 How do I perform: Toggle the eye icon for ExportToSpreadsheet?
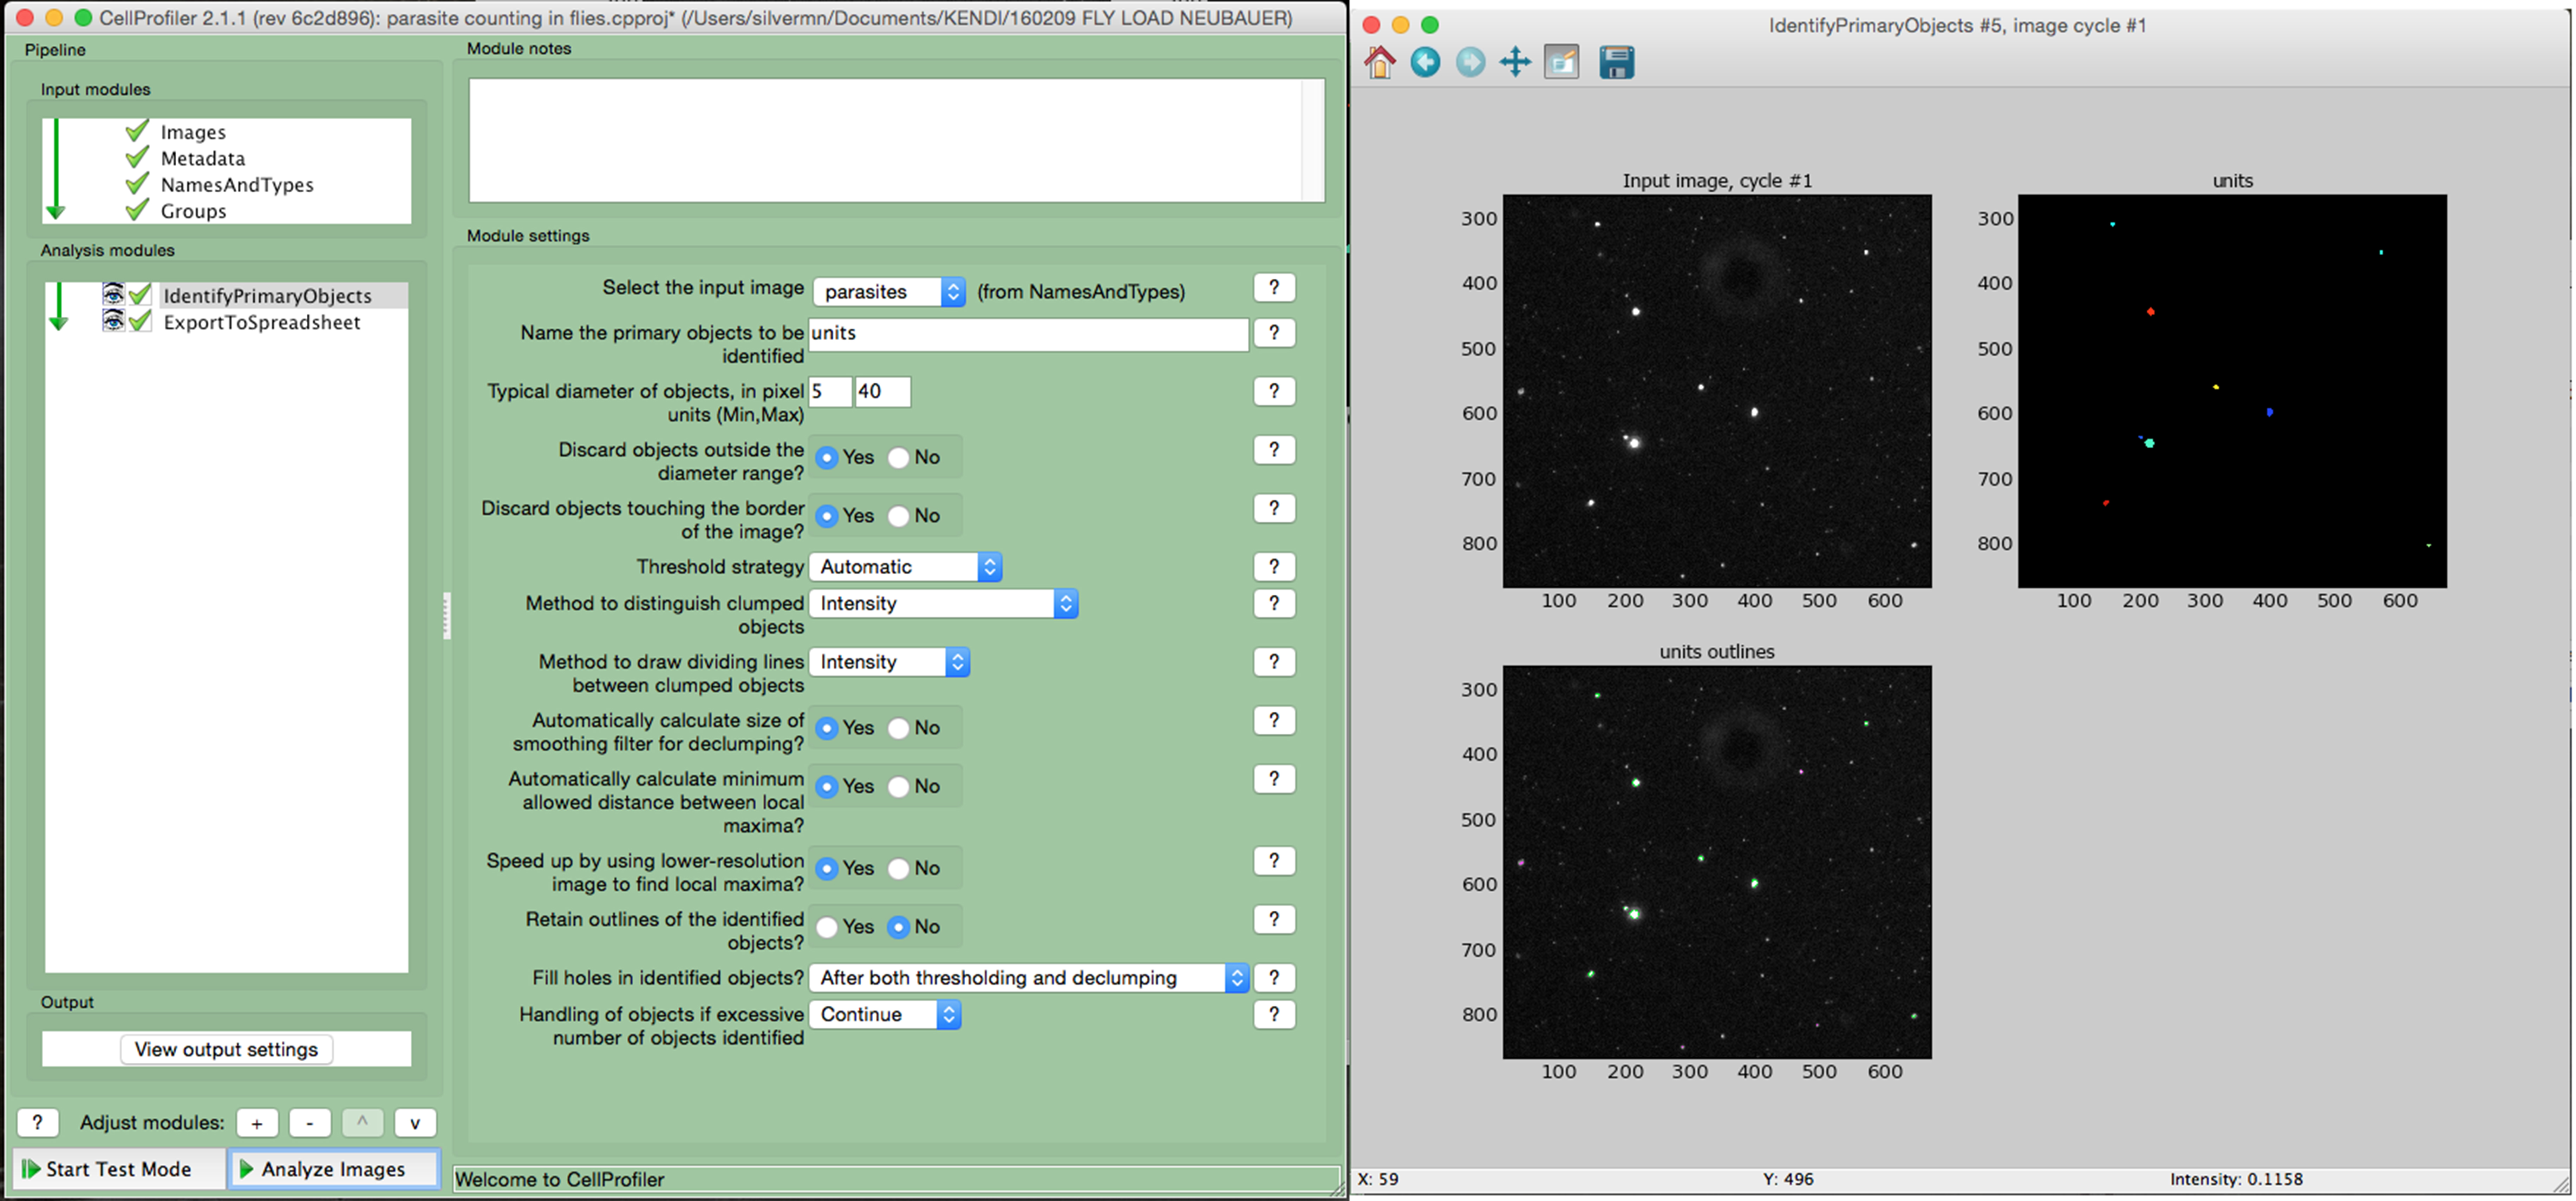(x=113, y=321)
